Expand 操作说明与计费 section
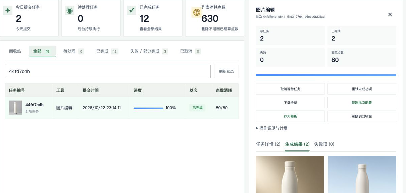Screen dimensions: 406x193 (x=272, y=128)
